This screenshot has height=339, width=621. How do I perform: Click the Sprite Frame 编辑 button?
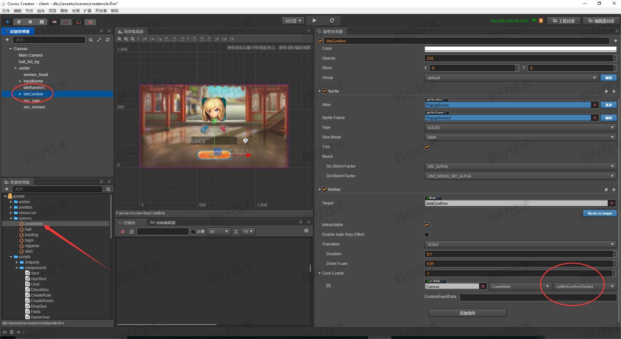[x=608, y=118]
